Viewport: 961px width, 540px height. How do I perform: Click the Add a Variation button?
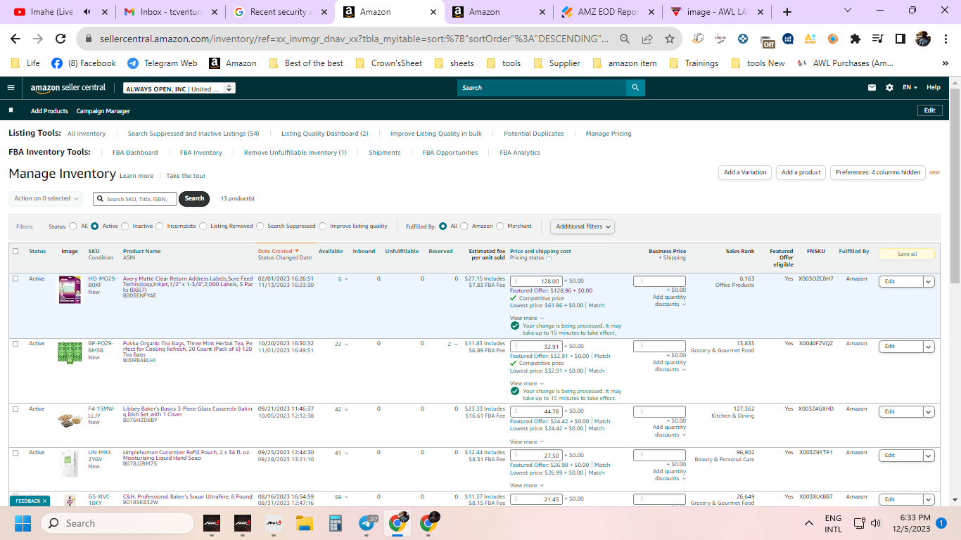[x=745, y=172]
